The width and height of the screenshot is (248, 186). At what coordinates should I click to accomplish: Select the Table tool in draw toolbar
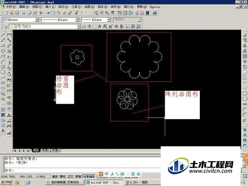pyautogui.click(x=3, y=125)
